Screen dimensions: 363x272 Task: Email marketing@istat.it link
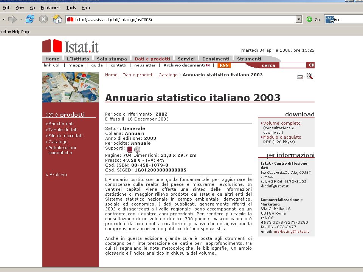291,232
